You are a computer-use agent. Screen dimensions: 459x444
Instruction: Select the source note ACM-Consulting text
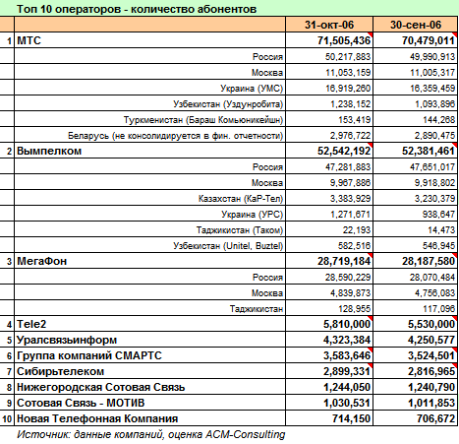245,434
